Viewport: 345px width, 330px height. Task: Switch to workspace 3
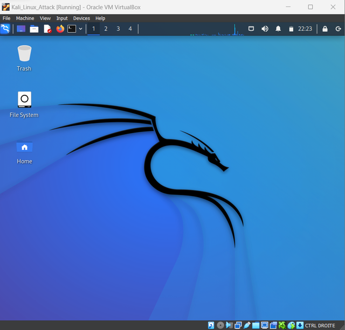[118, 29]
